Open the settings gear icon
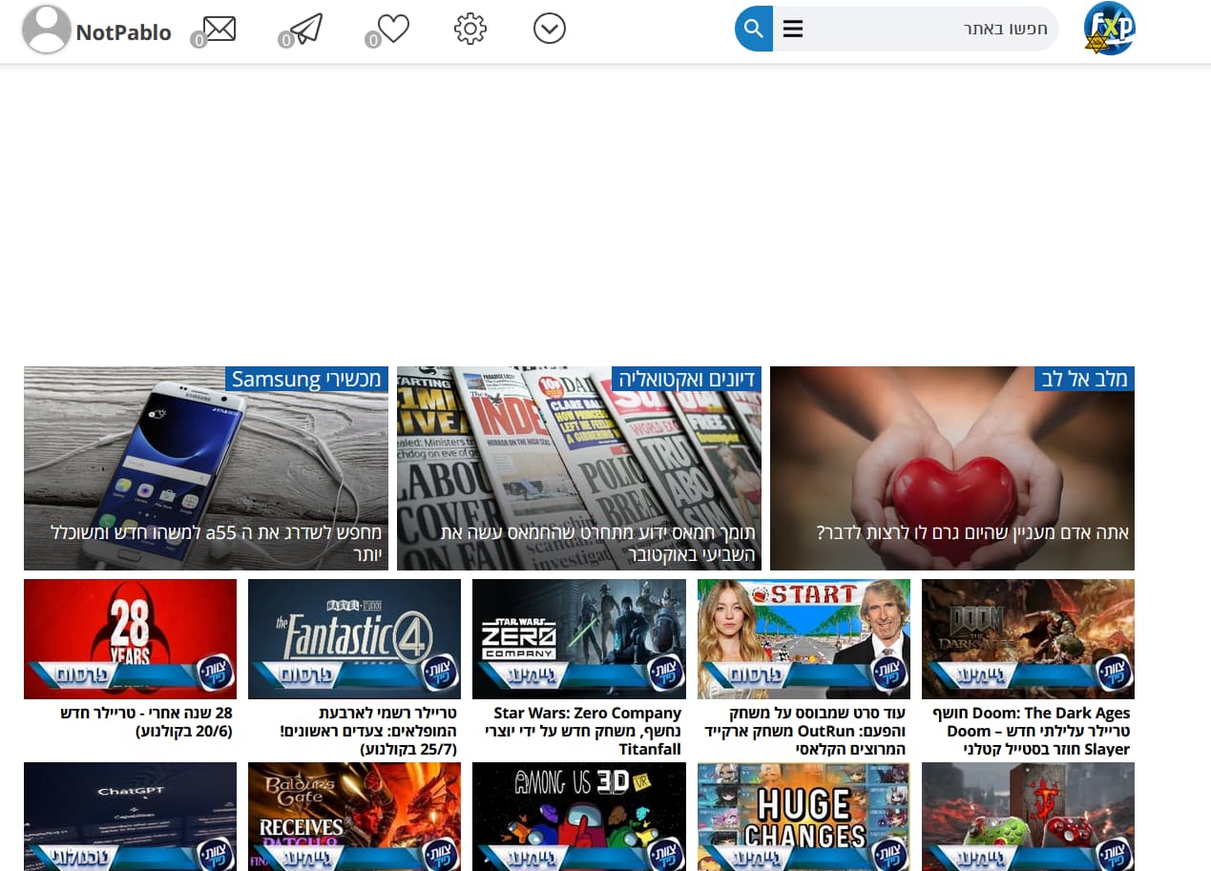This screenshot has height=871, width=1211. (x=470, y=29)
